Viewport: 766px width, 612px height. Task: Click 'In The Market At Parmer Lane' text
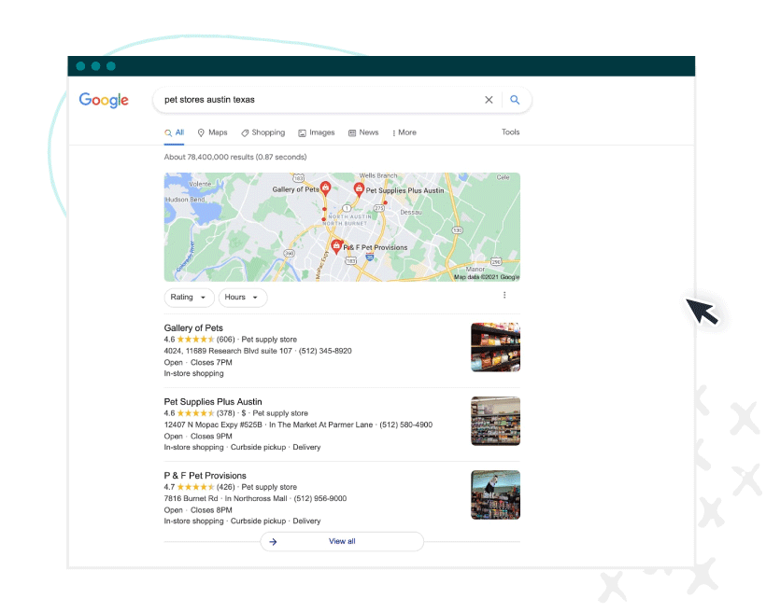point(321,424)
